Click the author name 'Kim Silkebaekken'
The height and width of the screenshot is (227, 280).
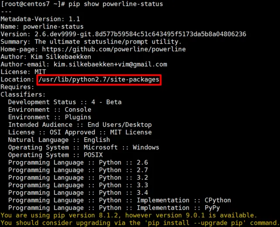[x=61, y=57]
